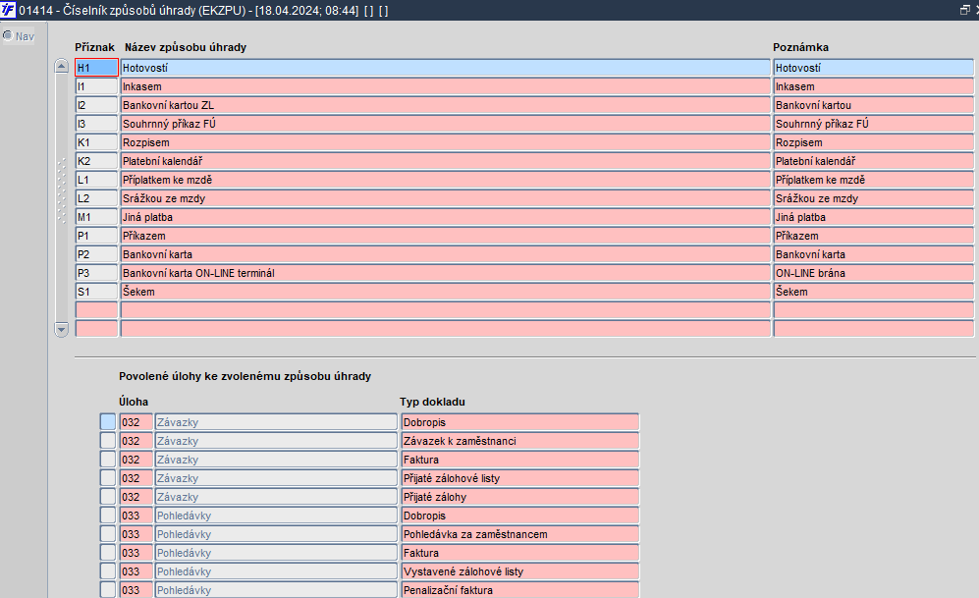Click the 'Závazek k zaměstnanci' document type field
Viewport: 979px width, 598px height.
point(520,441)
